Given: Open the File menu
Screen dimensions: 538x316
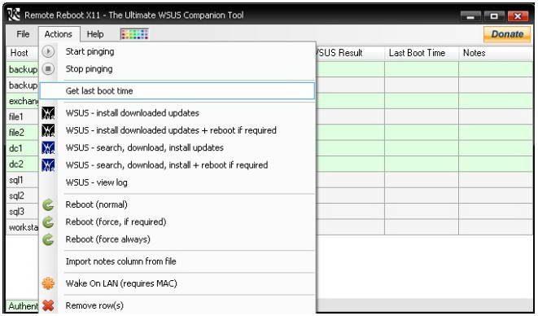Looking at the screenshot, I should (23, 34).
